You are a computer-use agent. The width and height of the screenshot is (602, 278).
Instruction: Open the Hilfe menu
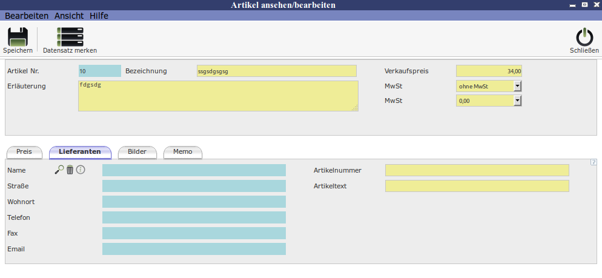click(99, 16)
